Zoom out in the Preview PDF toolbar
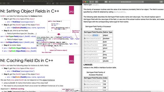Image resolution: width=164 pixels, height=92 pixels. click(1, 3)
